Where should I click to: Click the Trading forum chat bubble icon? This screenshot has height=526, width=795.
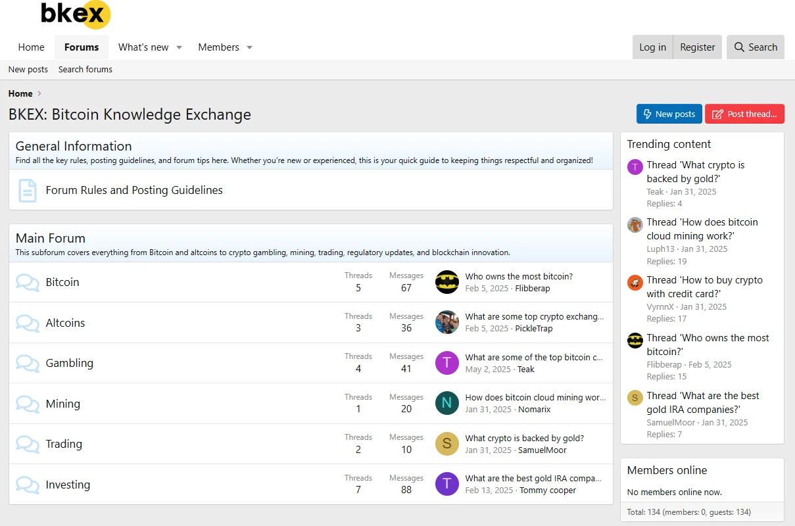coord(28,444)
